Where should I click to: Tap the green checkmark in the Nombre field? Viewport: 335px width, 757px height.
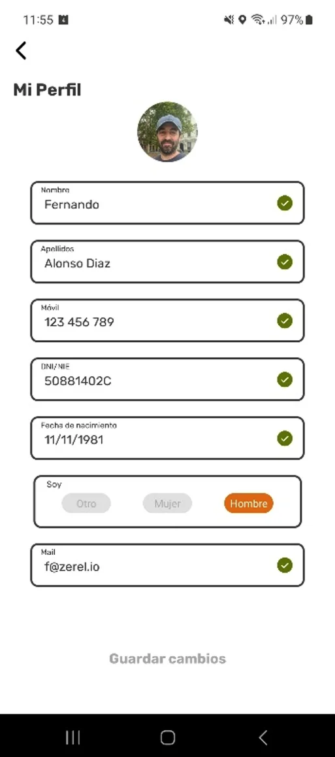coord(285,203)
